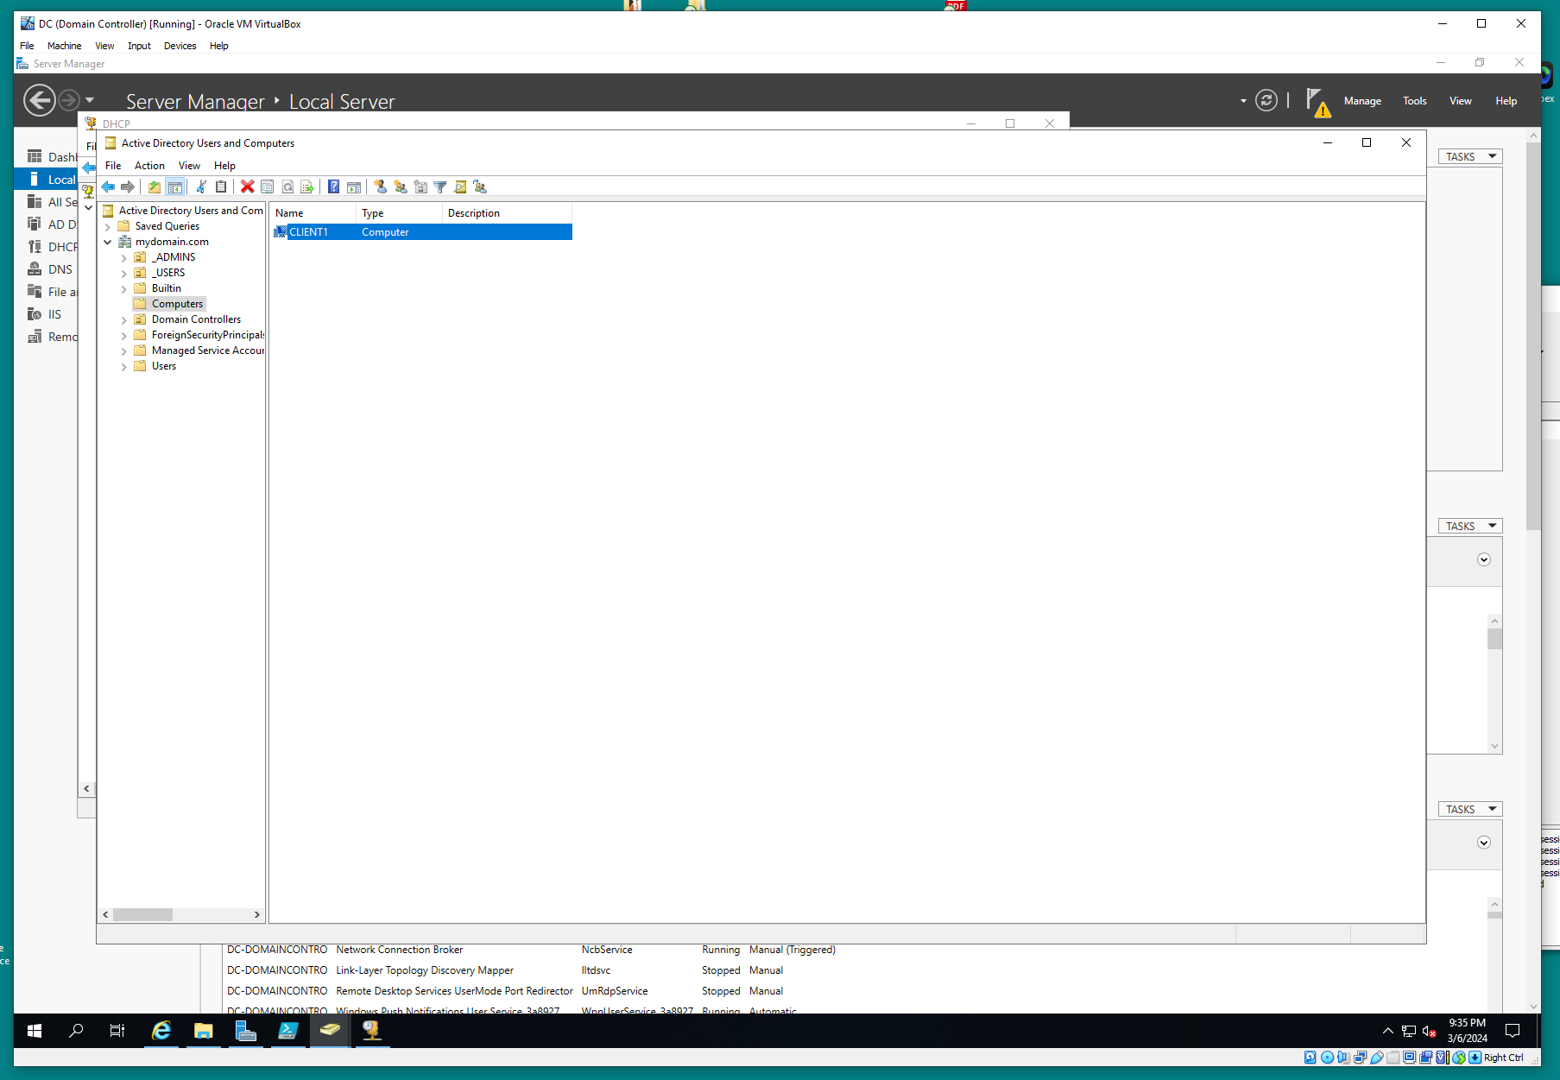The image size is (1560, 1080).
Task: Open the VirtualBox Machine menu
Action: pos(64,46)
